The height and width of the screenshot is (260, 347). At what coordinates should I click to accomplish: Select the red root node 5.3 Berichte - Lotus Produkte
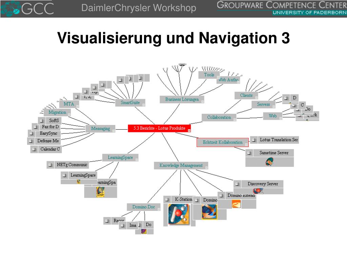[x=159, y=128]
